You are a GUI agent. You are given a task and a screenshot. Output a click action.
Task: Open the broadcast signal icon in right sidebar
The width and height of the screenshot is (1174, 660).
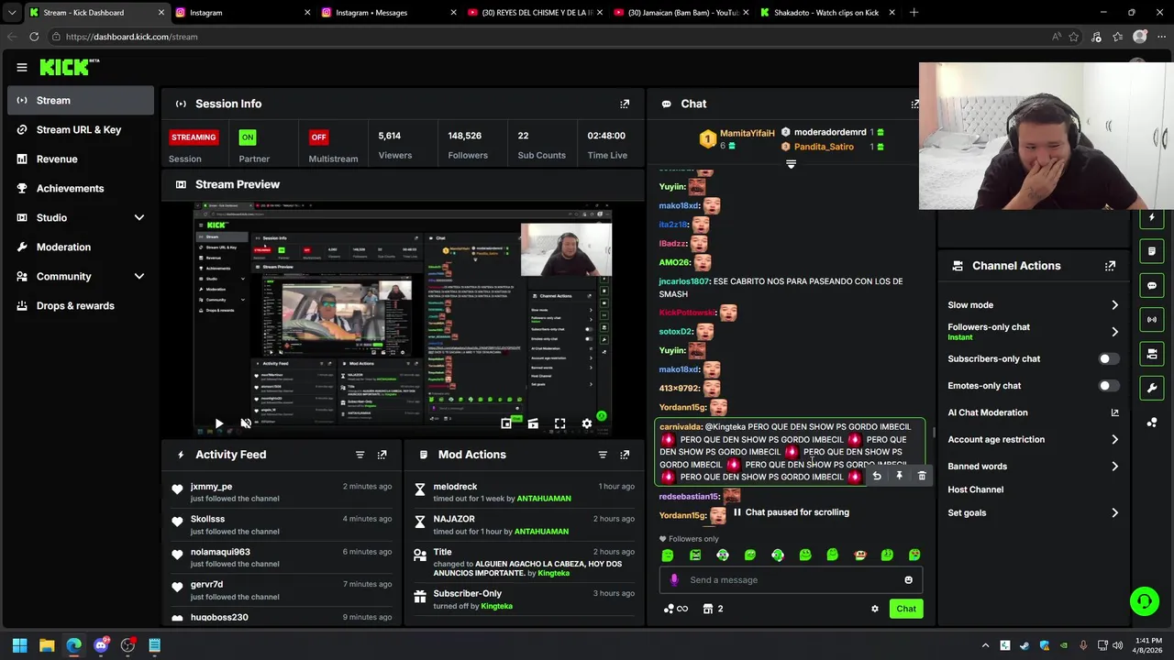(x=1152, y=319)
